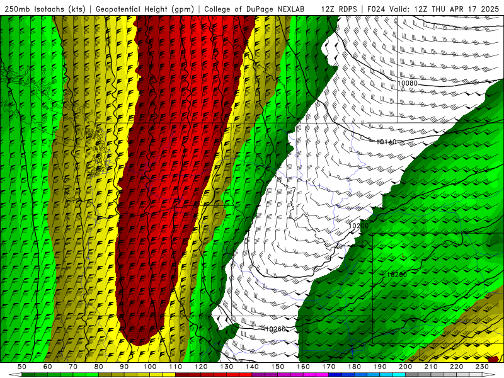This screenshot has height=378, width=504.
Task: Click the "College of DuPage NEXLAB" label
Action: tap(255, 9)
